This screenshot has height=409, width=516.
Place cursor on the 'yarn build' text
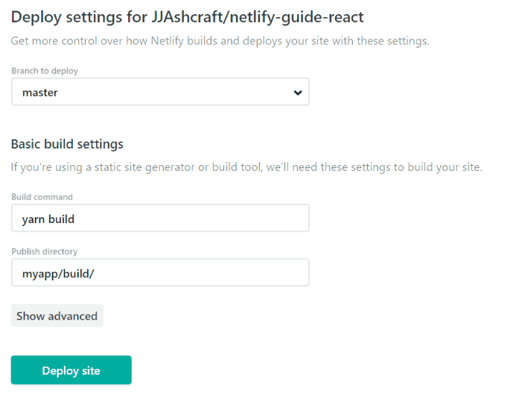coord(48,219)
